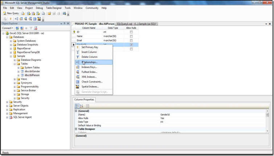Select the Database Diagrams folder
The image size is (274, 156).
[x=31, y=60]
